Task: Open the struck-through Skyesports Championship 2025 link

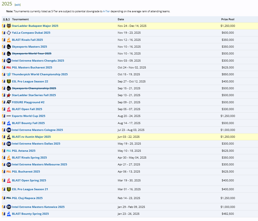Action: [x=34, y=88]
